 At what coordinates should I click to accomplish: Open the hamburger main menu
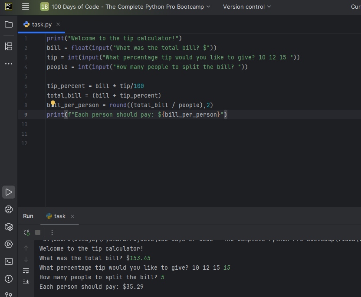pos(26,7)
